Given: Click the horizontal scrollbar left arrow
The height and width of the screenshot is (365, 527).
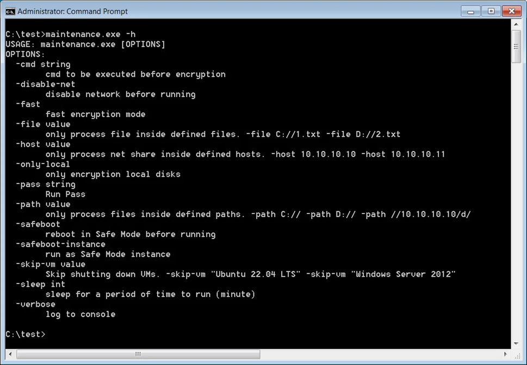Looking at the screenshot, I should (x=10, y=354).
